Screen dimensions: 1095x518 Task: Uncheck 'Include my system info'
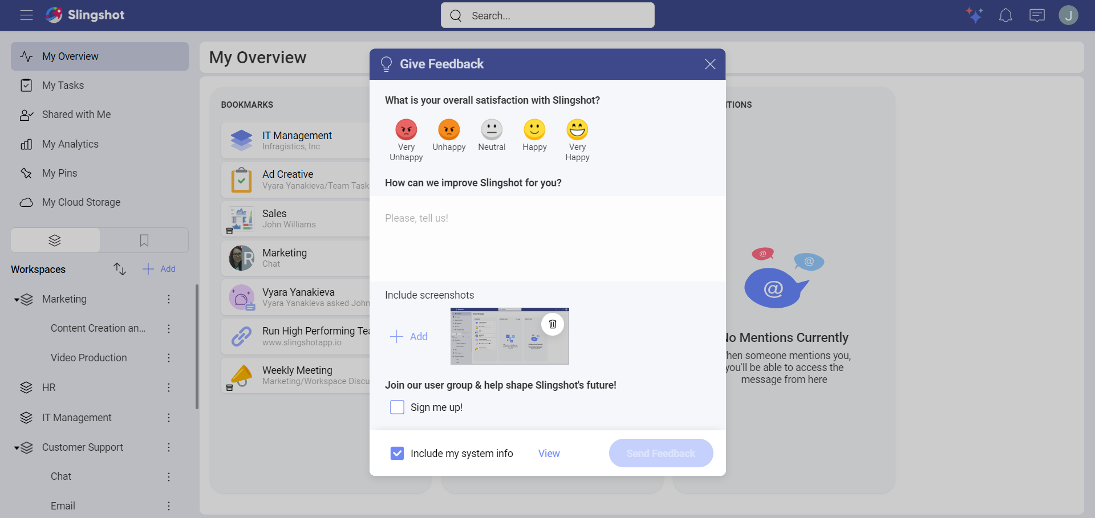(397, 454)
